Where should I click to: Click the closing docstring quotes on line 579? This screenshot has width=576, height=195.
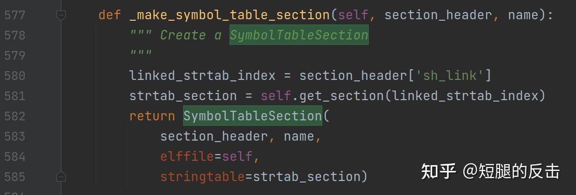click(x=141, y=54)
